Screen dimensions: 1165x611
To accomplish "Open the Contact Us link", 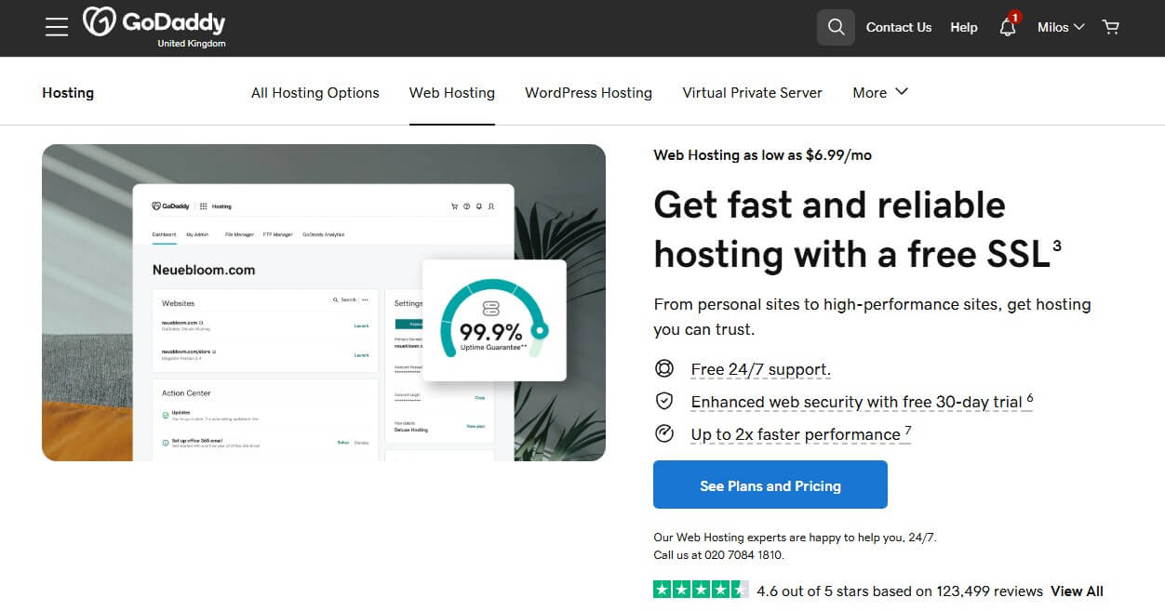I will coord(898,27).
